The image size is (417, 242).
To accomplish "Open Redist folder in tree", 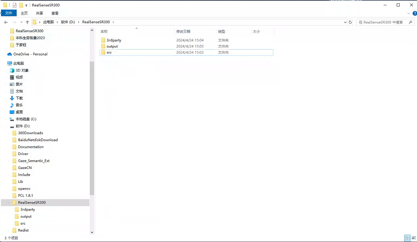I will point(23,230).
